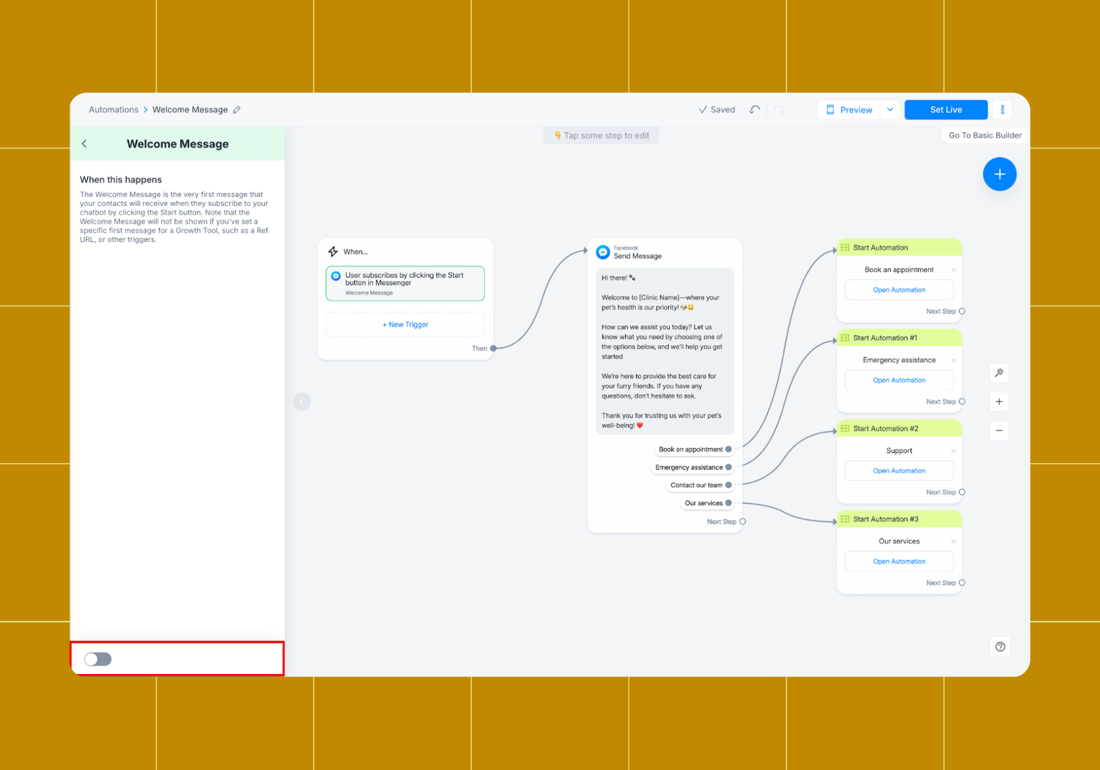1100x770 pixels.
Task: Click the lightning bolt When icon
Action: pos(333,252)
